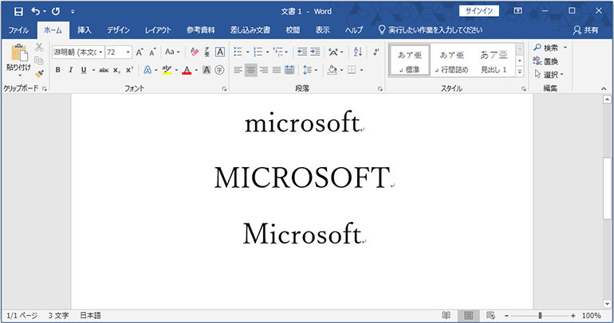Expand the numbered list options arrow

tap(267, 52)
